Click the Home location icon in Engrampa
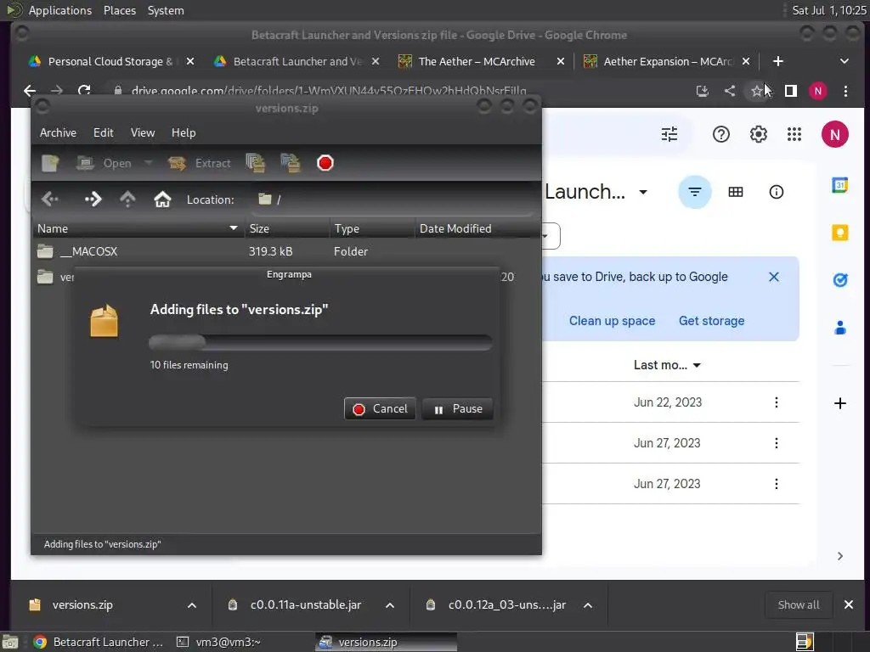 click(x=162, y=199)
